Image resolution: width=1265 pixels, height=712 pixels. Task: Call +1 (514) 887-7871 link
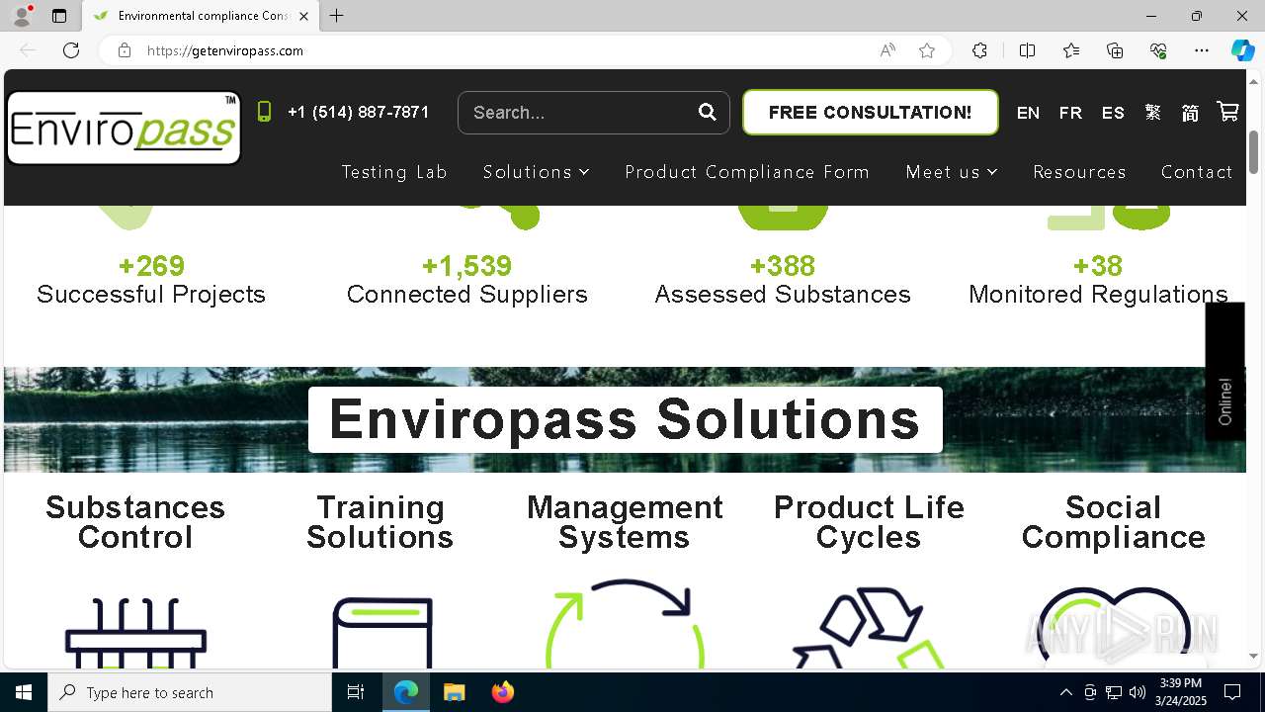coord(358,113)
